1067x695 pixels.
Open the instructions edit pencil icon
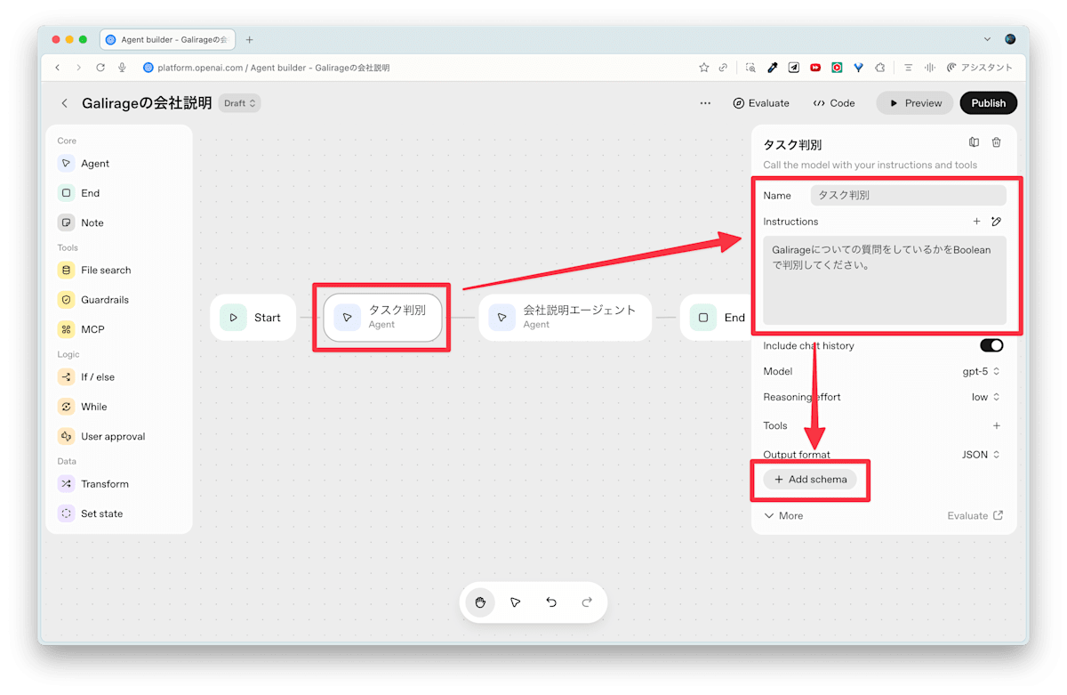pyautogui.click(x=996, y=222)
